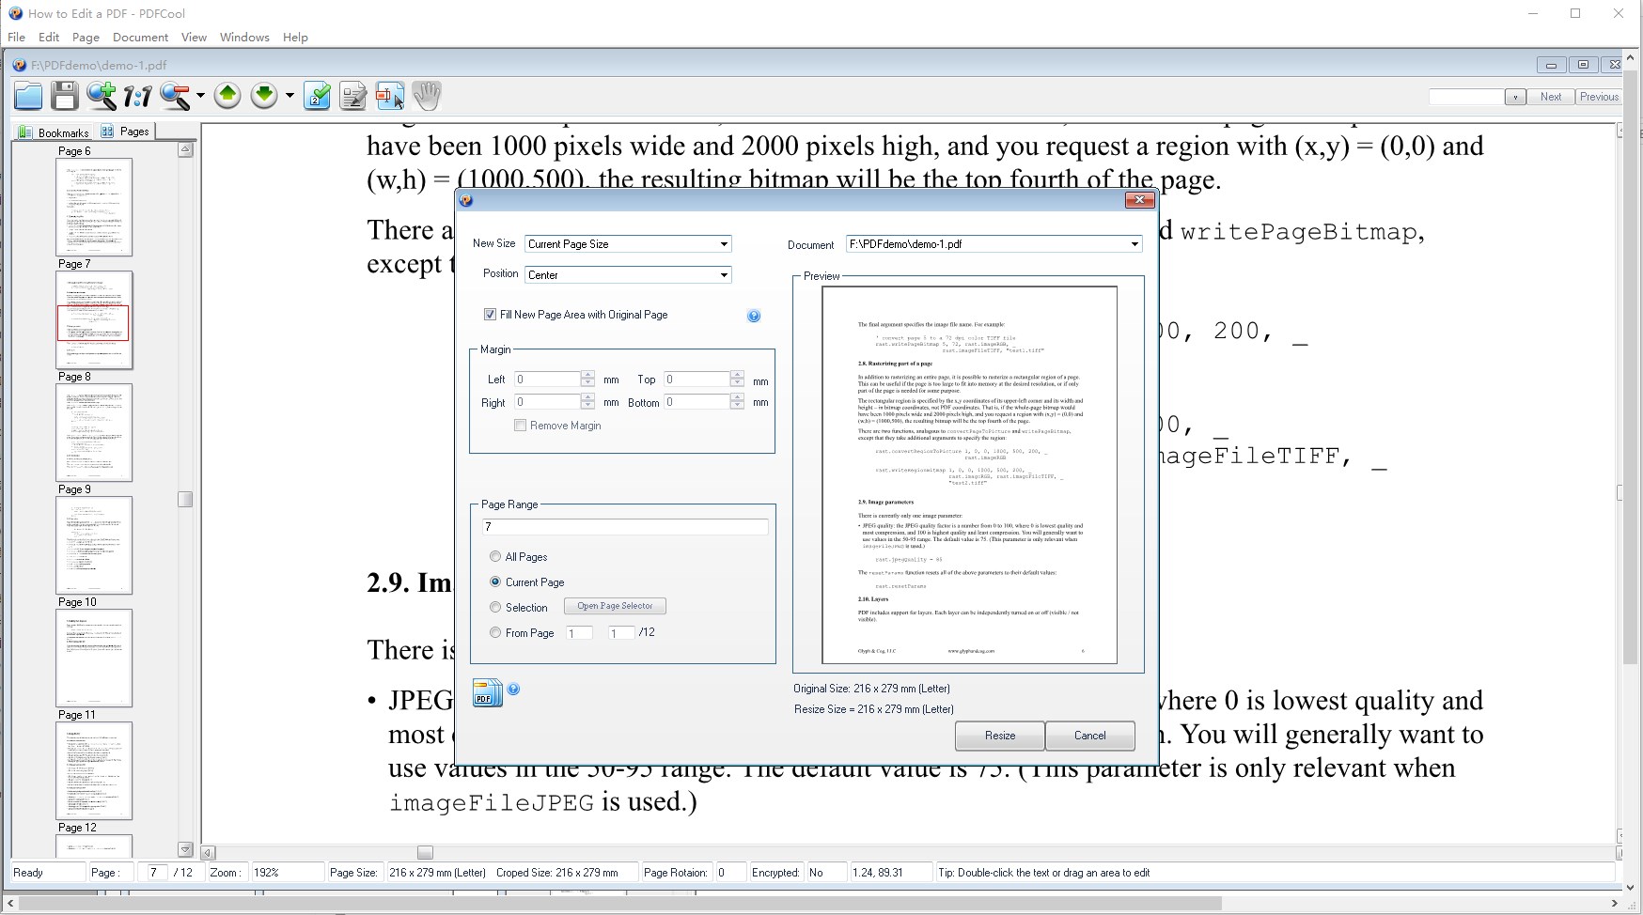Open the zoom out dropdown arrow
This screenshot has width=1643, height=915.
tap(200, 96)
